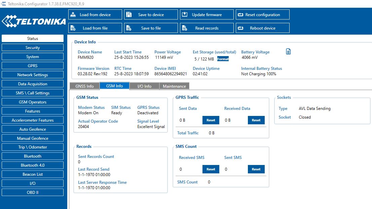372x209 pixels.
Task: Open the GSM Operators section
Action: pyautogui.click(x=33, y=102)
